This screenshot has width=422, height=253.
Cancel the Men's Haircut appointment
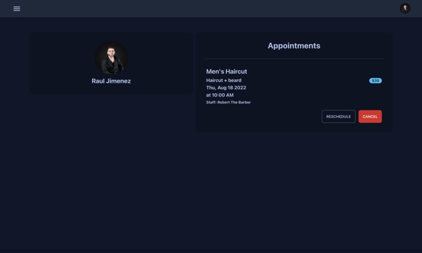[x=370, y=116]
